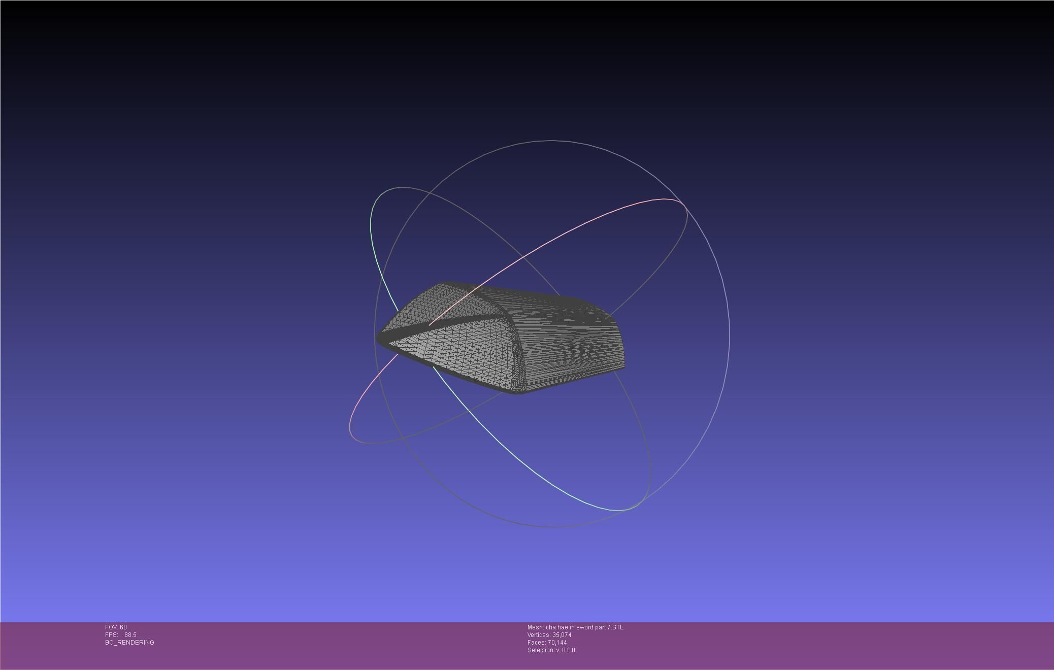This screenshot has width=1054, height=670.
Task: Click the Faces: 70,144 readout
Action: click(547, 643)
